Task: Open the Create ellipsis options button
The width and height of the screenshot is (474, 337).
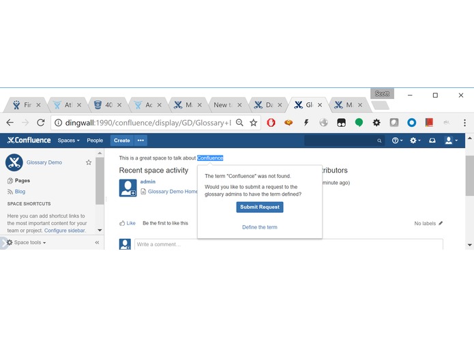Action: click(140, 141)
